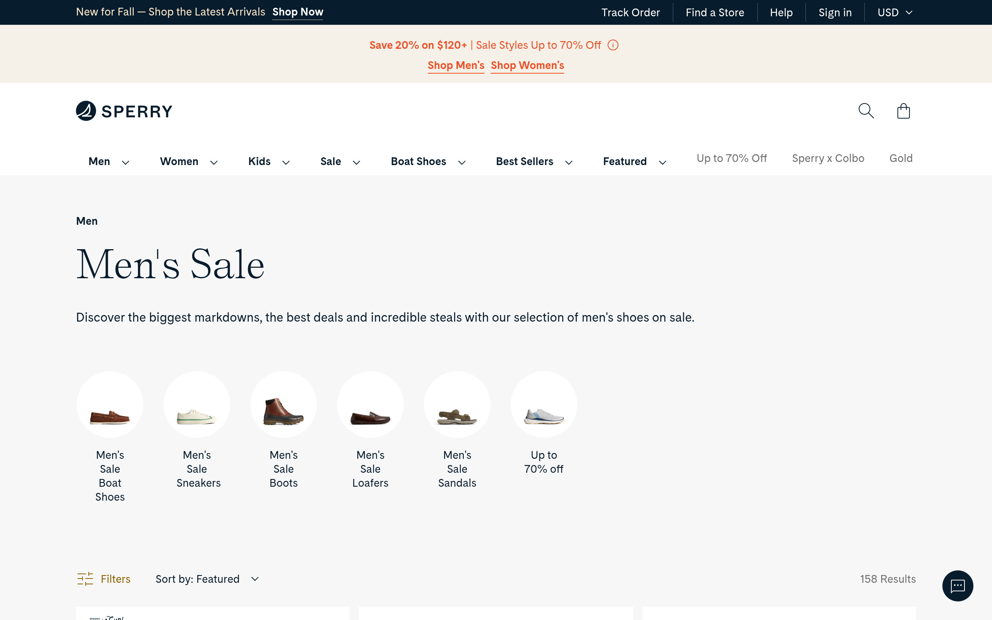
Task: Select Men's Sale Sandals thumbnail
Action: pyautogui.click(x=457, y=404)
